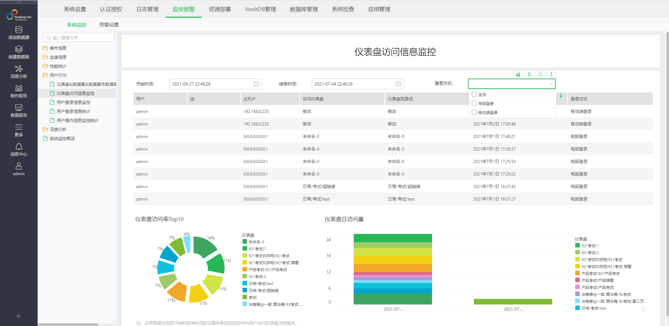Open the 数据库管理 top menu
The width and height of the screenshot is (669, 326).
pos(304,9)
